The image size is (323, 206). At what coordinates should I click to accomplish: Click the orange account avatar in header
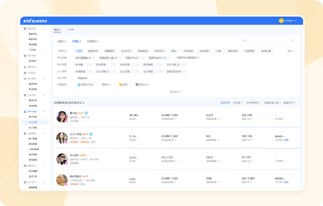(281, 20)
